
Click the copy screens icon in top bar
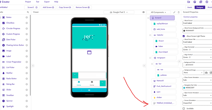(201, 2)
